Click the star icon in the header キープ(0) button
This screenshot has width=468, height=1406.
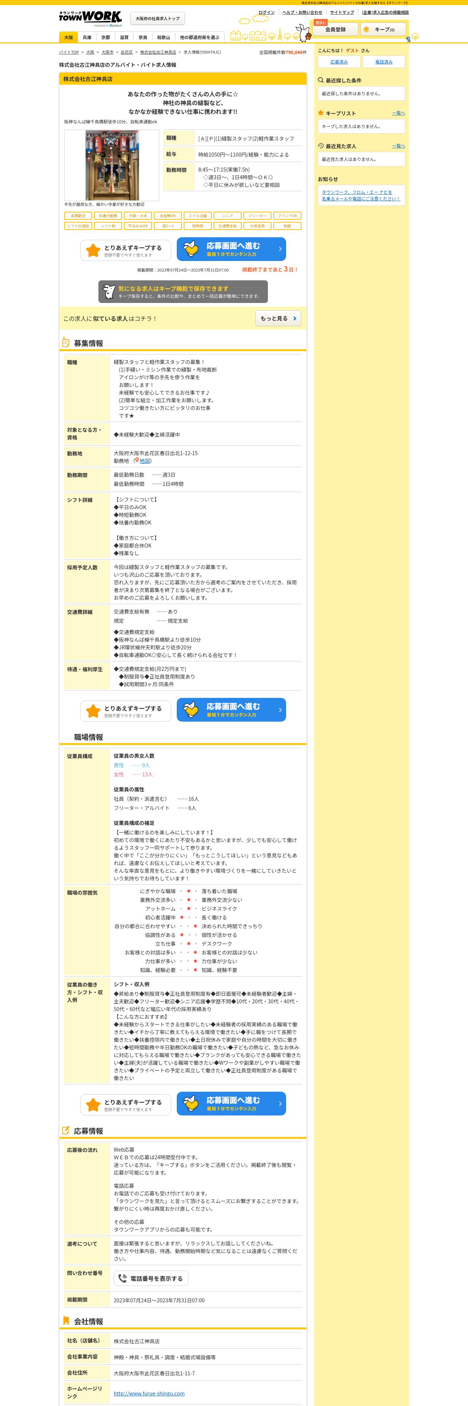point(367,30)
